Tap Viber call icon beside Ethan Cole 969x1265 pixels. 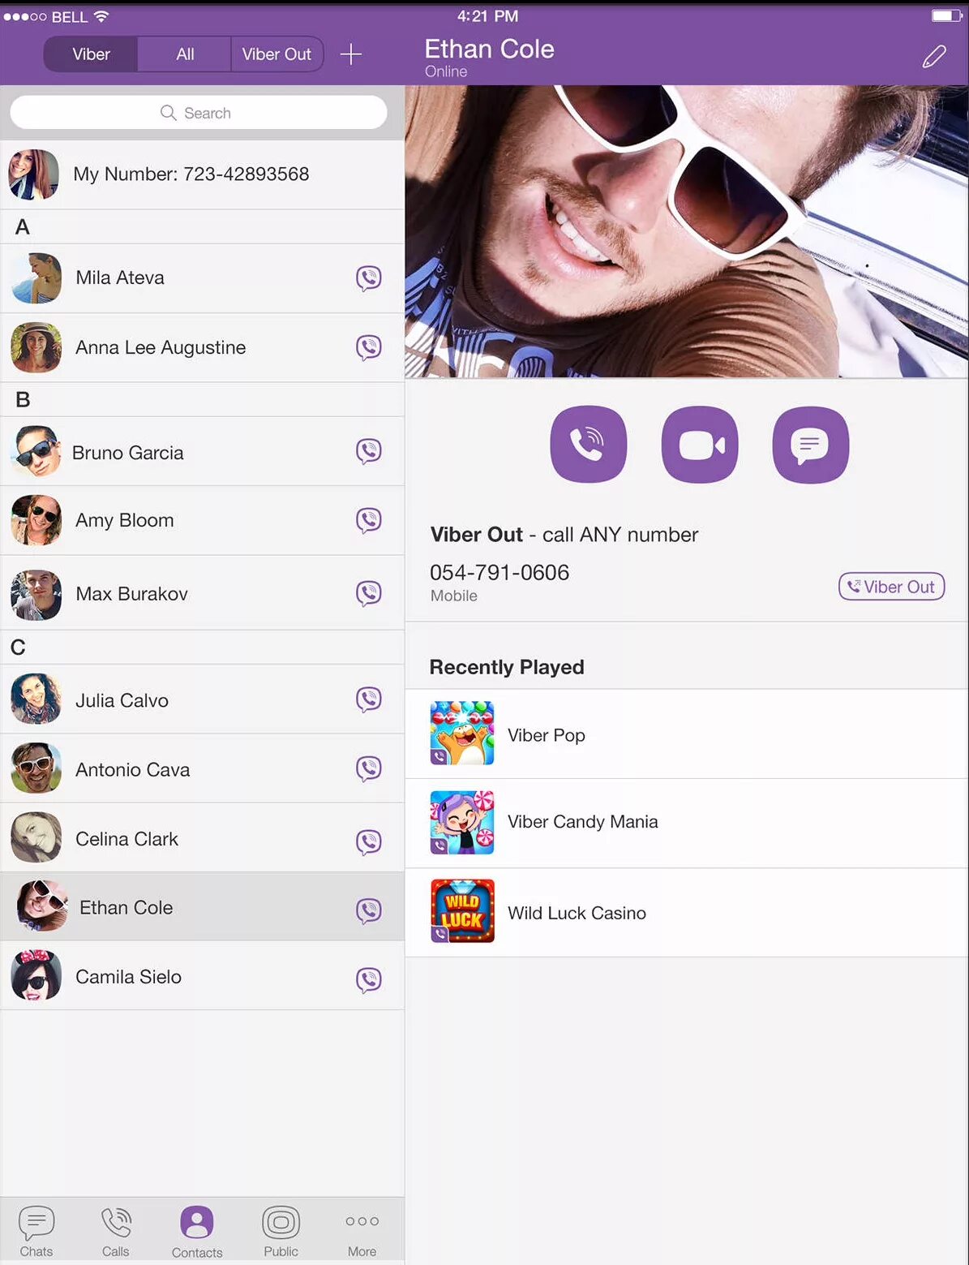[x=369, y=910]
